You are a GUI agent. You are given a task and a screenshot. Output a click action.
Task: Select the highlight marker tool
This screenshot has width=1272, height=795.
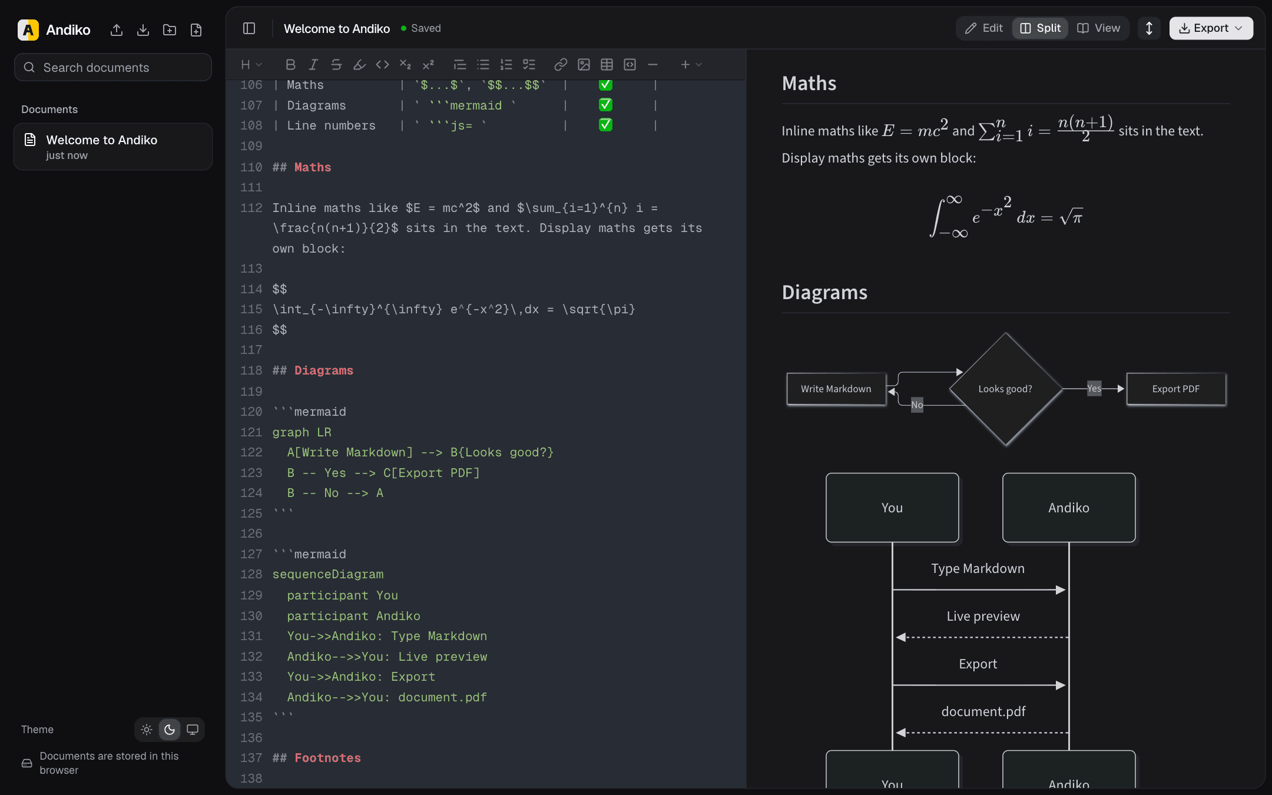pyautogui.click(x=359, y=65)
